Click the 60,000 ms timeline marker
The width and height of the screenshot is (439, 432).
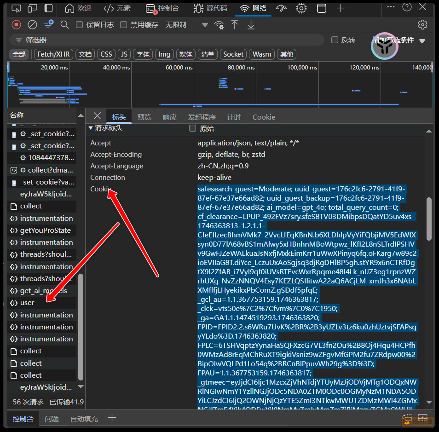pyautogui.click(x=179, y=67)
